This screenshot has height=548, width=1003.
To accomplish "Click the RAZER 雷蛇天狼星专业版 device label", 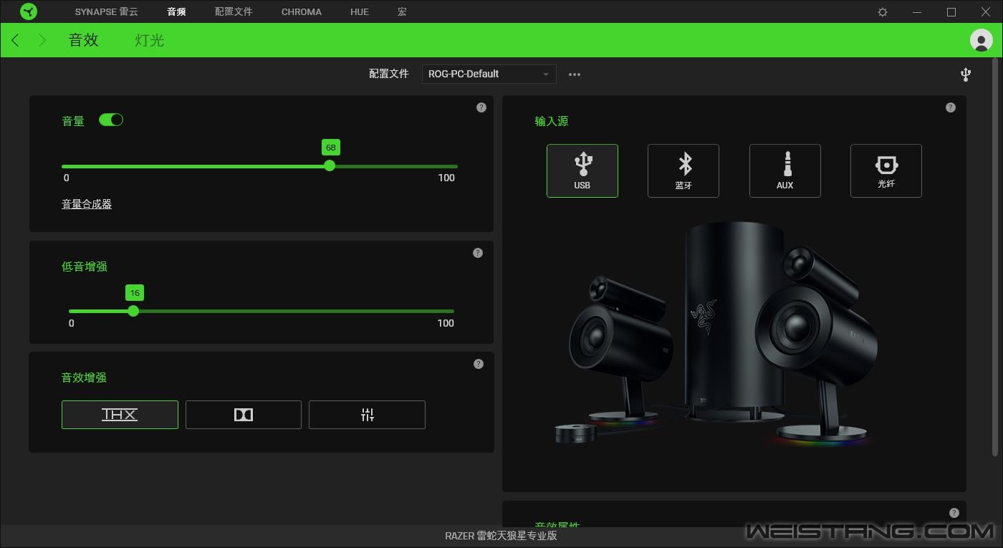I will coord(501,536).
